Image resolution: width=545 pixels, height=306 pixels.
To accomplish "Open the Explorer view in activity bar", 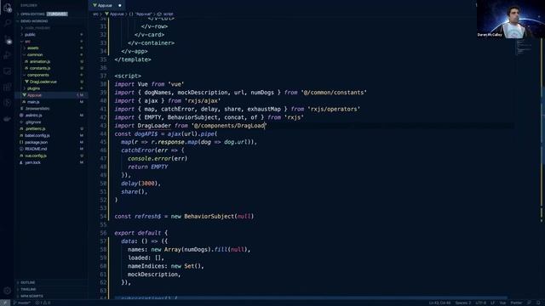I will coord(8,8).
